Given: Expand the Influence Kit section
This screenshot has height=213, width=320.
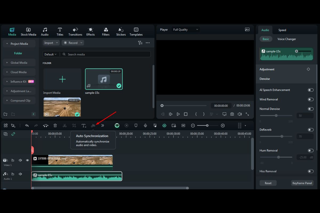Looking at the screenshot, I should coord(7,82).
